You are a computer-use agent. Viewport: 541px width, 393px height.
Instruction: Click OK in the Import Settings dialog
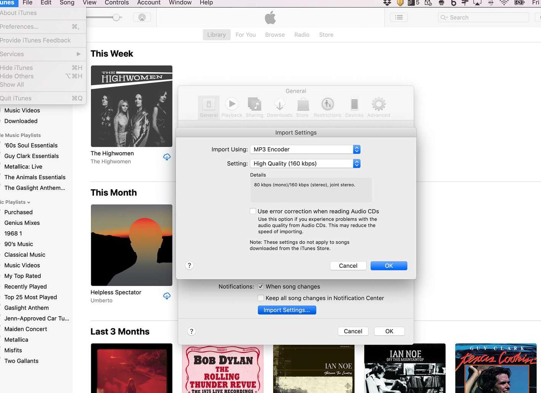[x=389, y=266]
